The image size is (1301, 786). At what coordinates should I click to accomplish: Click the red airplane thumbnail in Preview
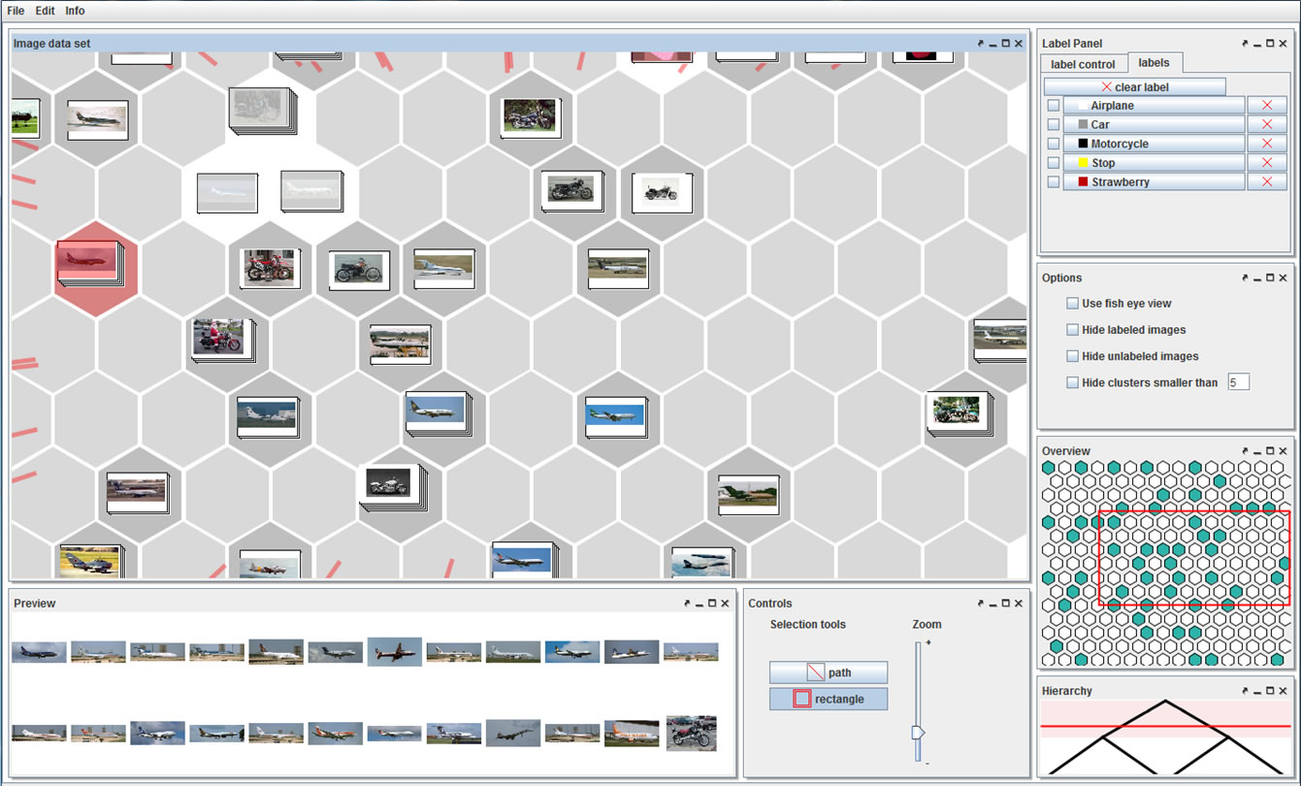coord(394,652)
